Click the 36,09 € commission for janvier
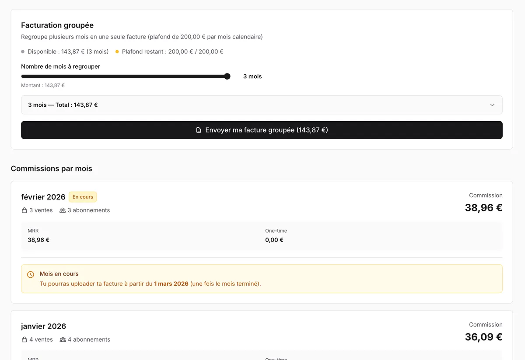The width and height of the screenshot is (525, 360). [483, 337]
